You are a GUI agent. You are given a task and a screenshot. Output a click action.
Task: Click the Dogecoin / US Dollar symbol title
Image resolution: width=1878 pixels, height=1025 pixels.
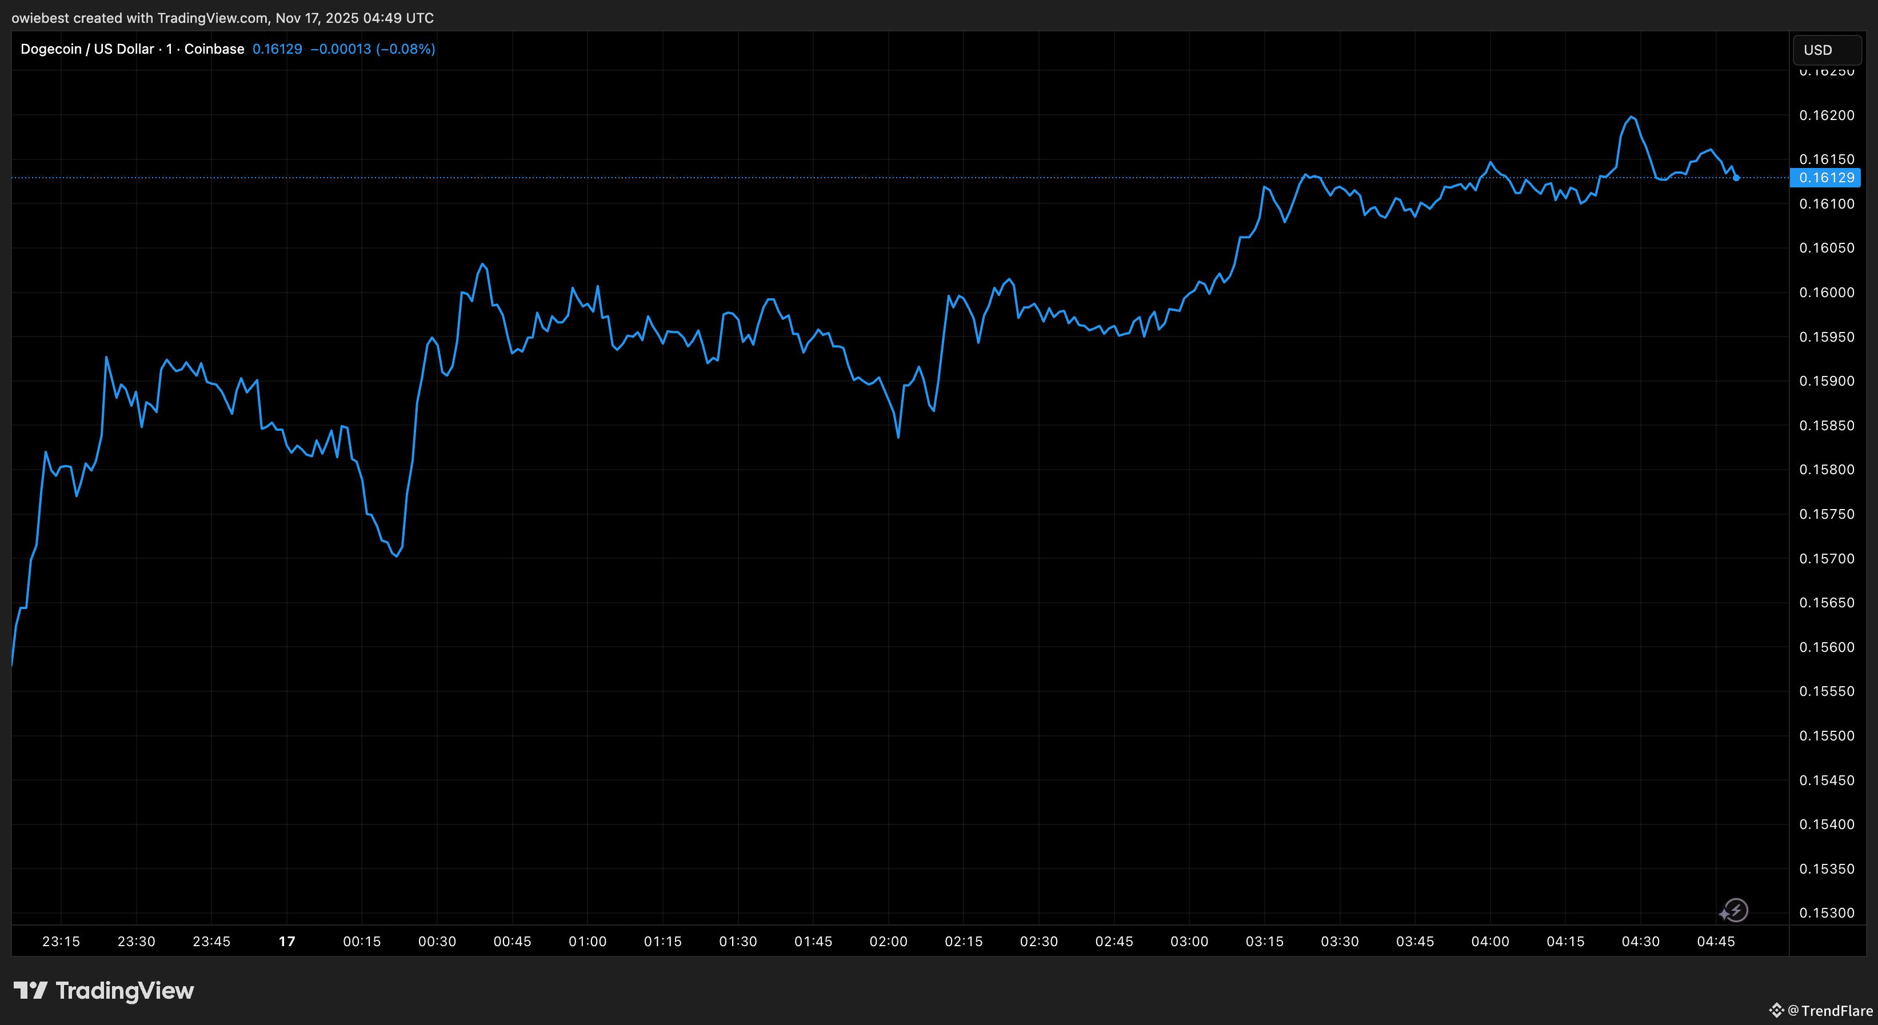pos(87,49)
